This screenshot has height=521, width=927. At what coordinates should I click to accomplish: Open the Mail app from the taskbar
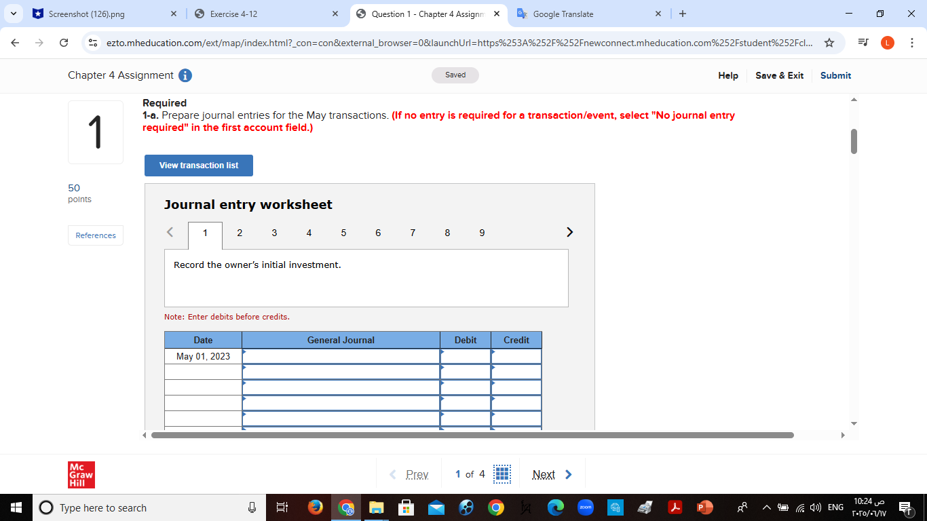[x=436, y=507]
